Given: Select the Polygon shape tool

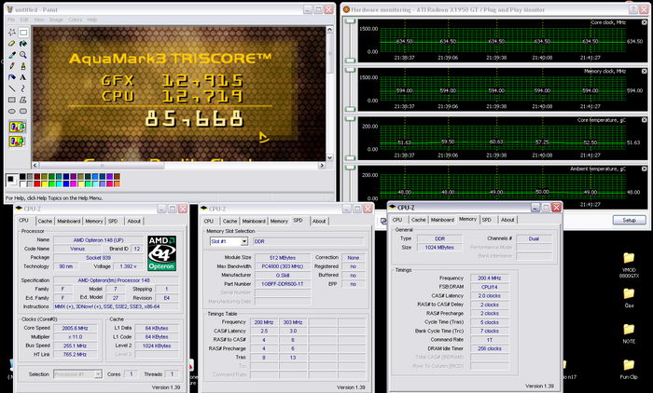Looking at the screenshot, I should point(23,100).
